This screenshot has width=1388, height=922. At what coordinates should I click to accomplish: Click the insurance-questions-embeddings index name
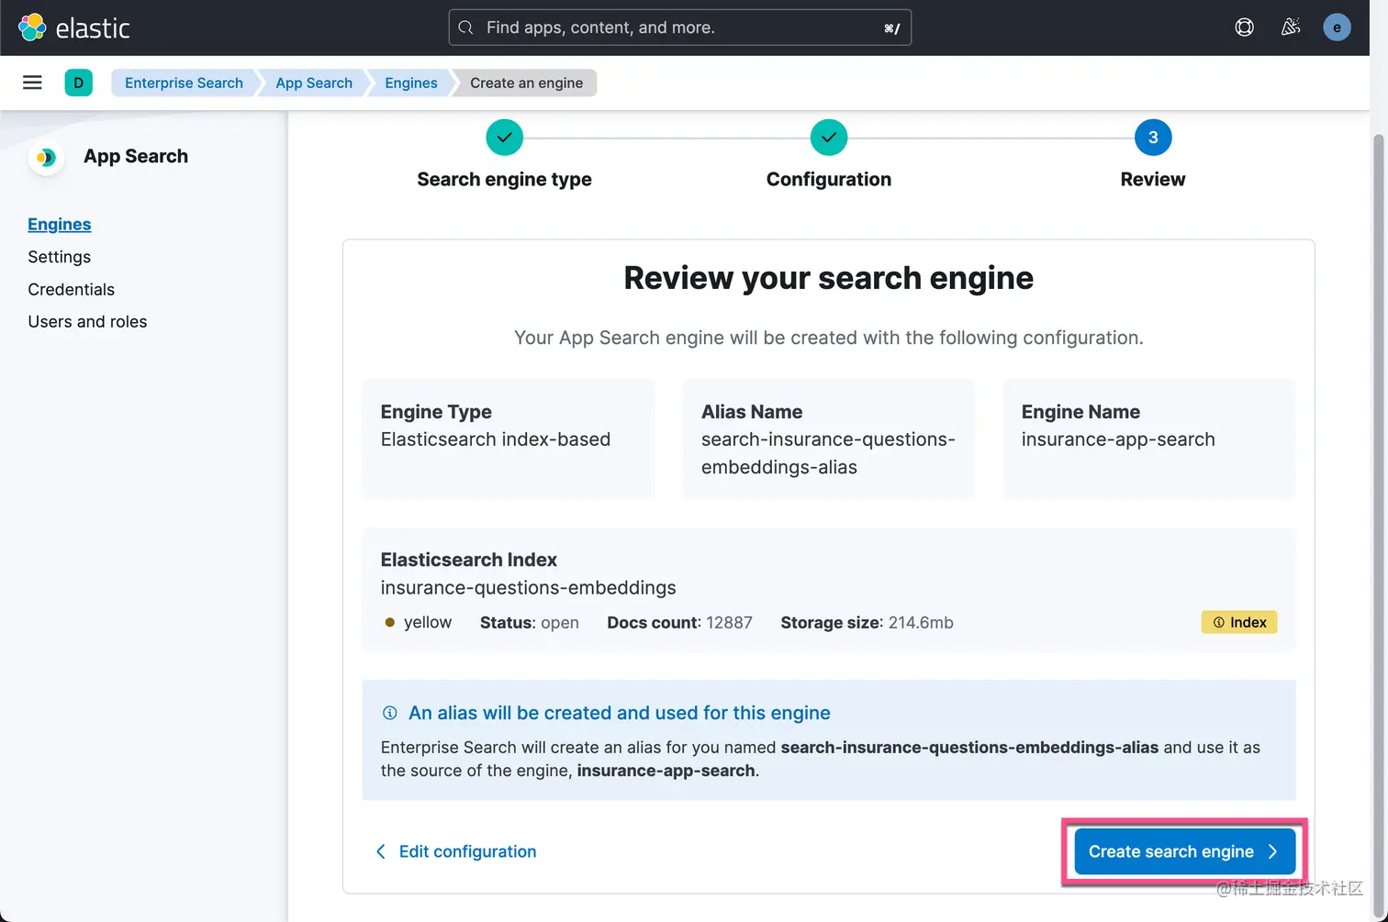coord(529,587)
